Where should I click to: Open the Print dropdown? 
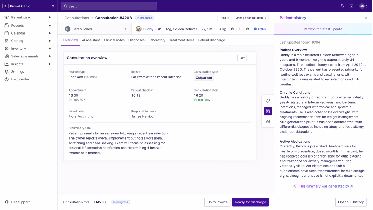click(224, 17)
